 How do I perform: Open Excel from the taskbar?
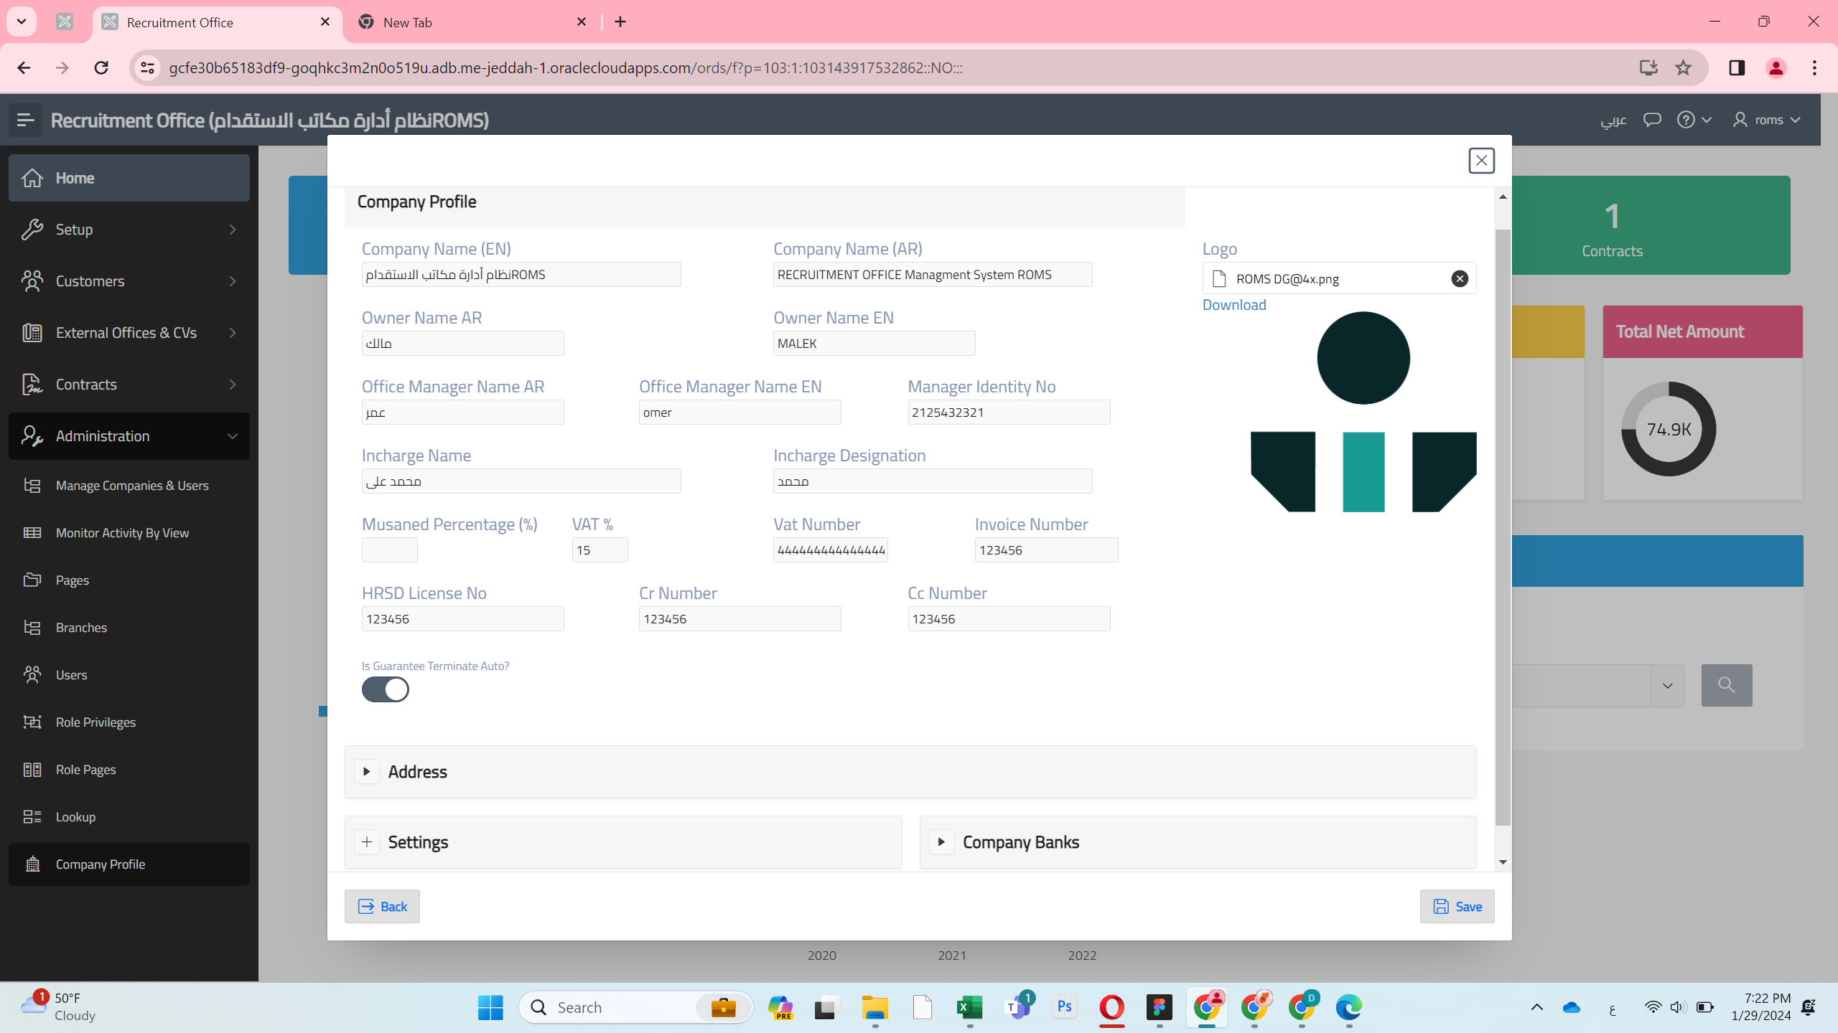[970, 1007]
